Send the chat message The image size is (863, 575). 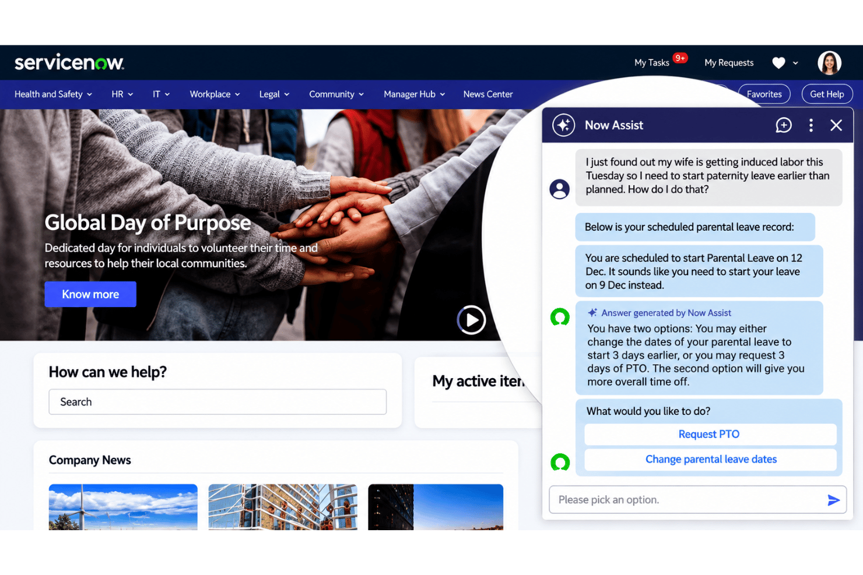[833, 500]
